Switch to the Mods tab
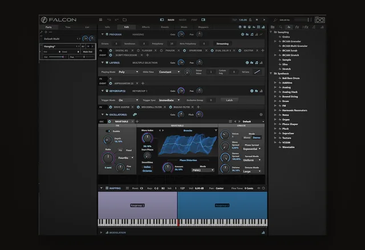The height and width of the screenshot is (250, 365). (x=184, y=27)
